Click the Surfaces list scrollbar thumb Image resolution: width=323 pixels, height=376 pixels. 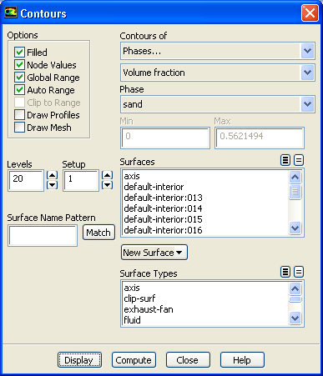[295, 192]
